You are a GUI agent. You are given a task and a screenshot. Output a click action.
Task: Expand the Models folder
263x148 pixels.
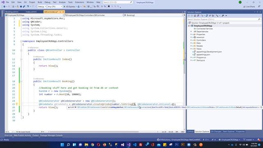point(191,46)
